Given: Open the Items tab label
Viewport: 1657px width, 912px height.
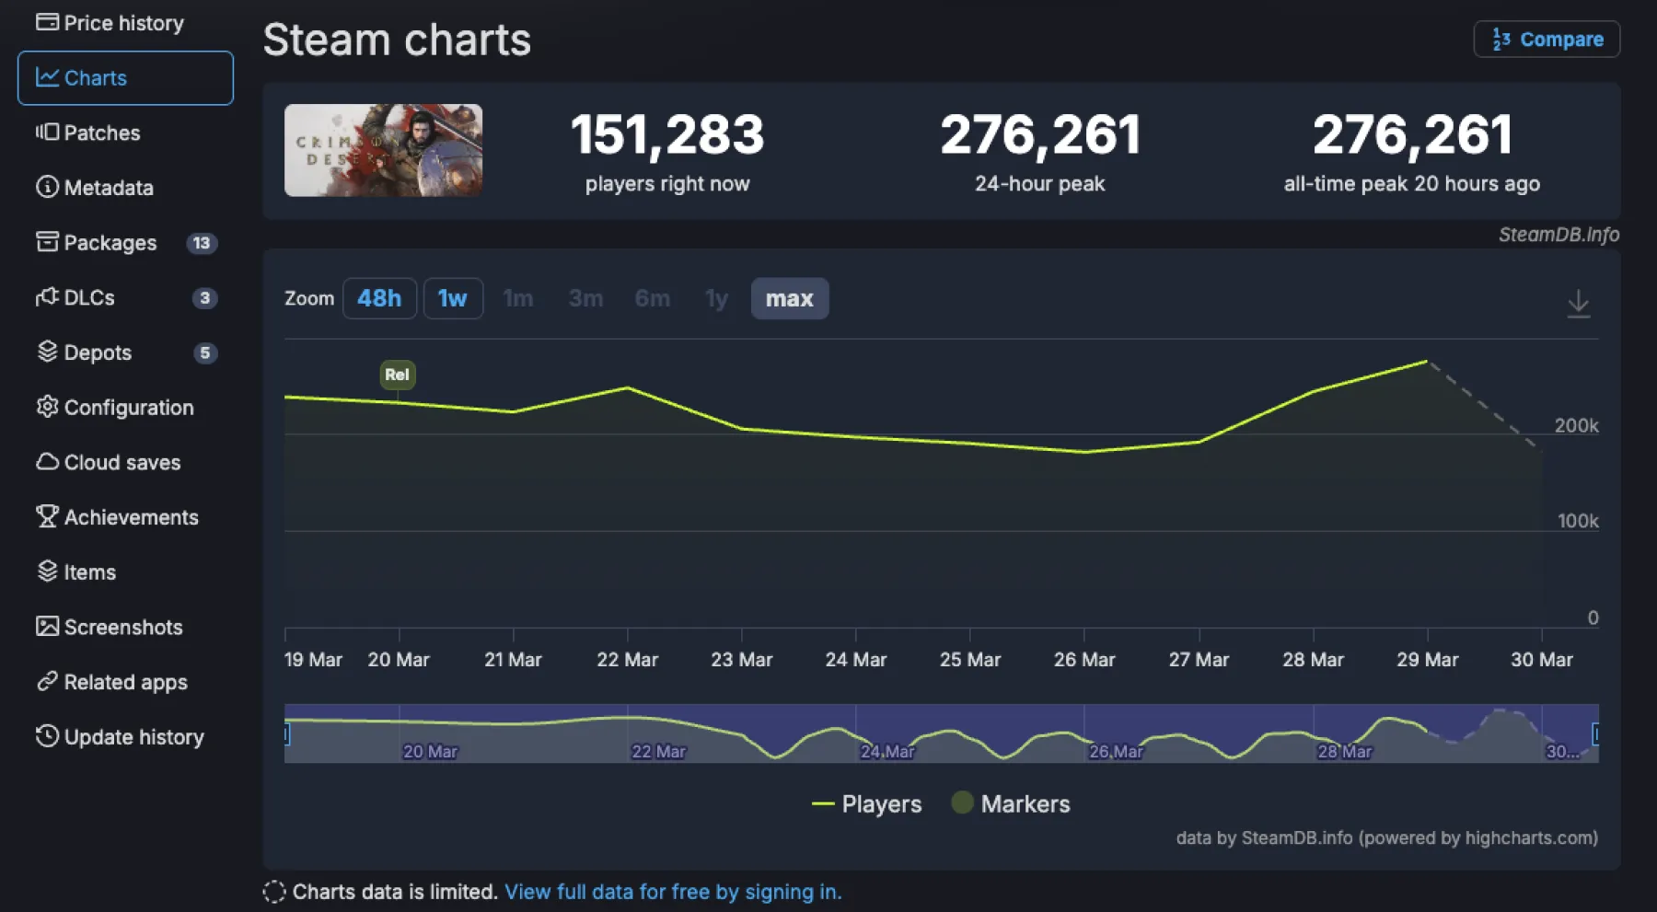Looking at the screenshot, I should click(90, 572).
